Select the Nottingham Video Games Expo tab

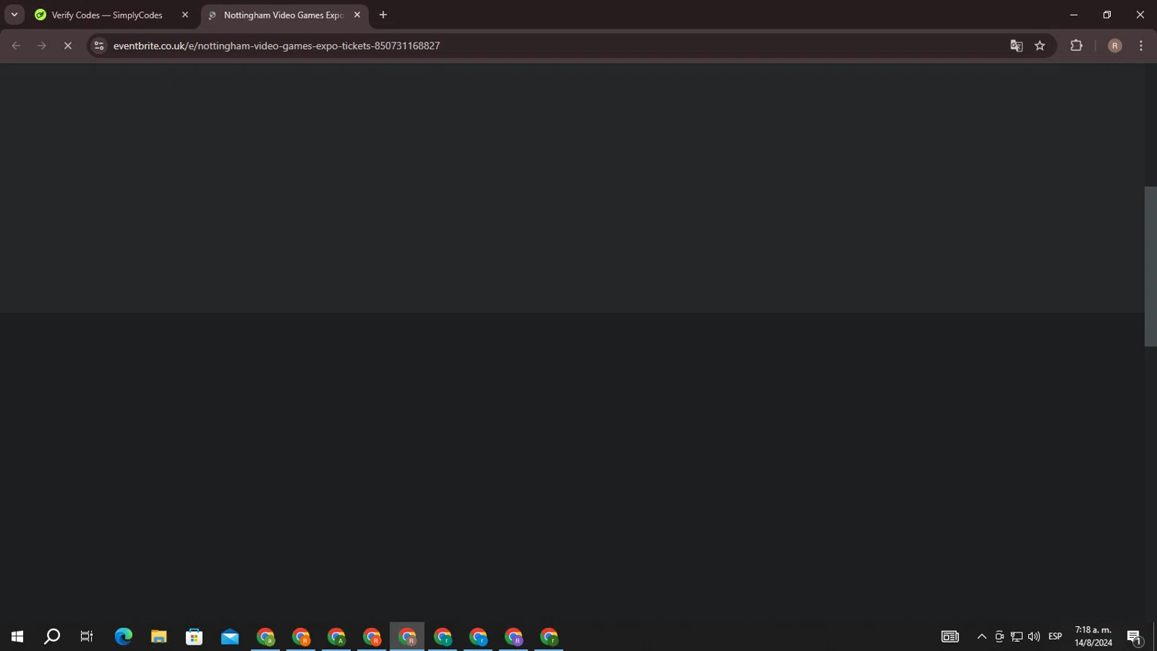pyautogui.click(x=285, y=15)
